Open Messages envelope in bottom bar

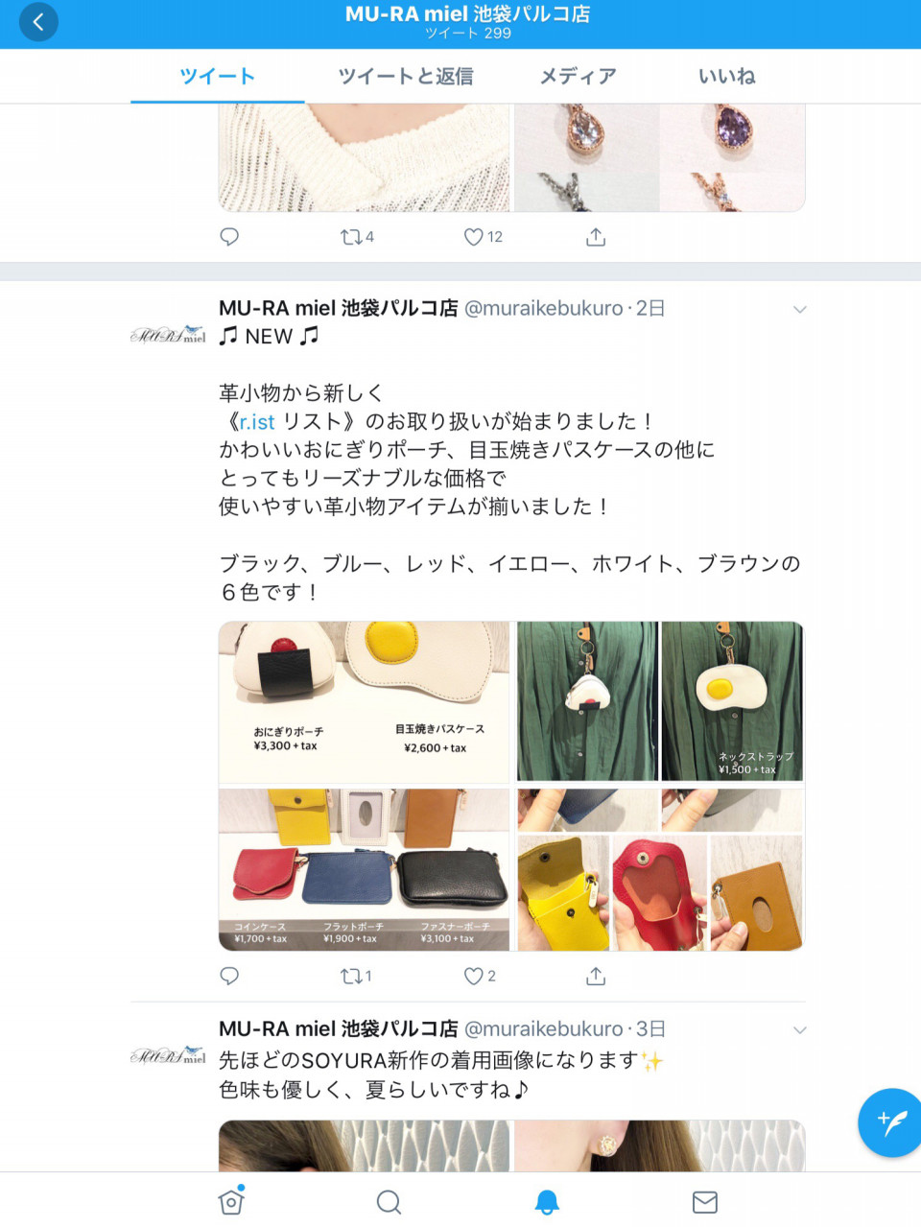[705, 1202]
